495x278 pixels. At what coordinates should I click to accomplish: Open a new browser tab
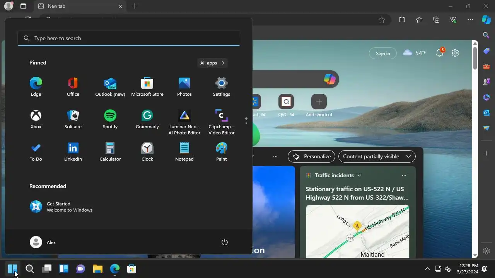pos(135,6)
